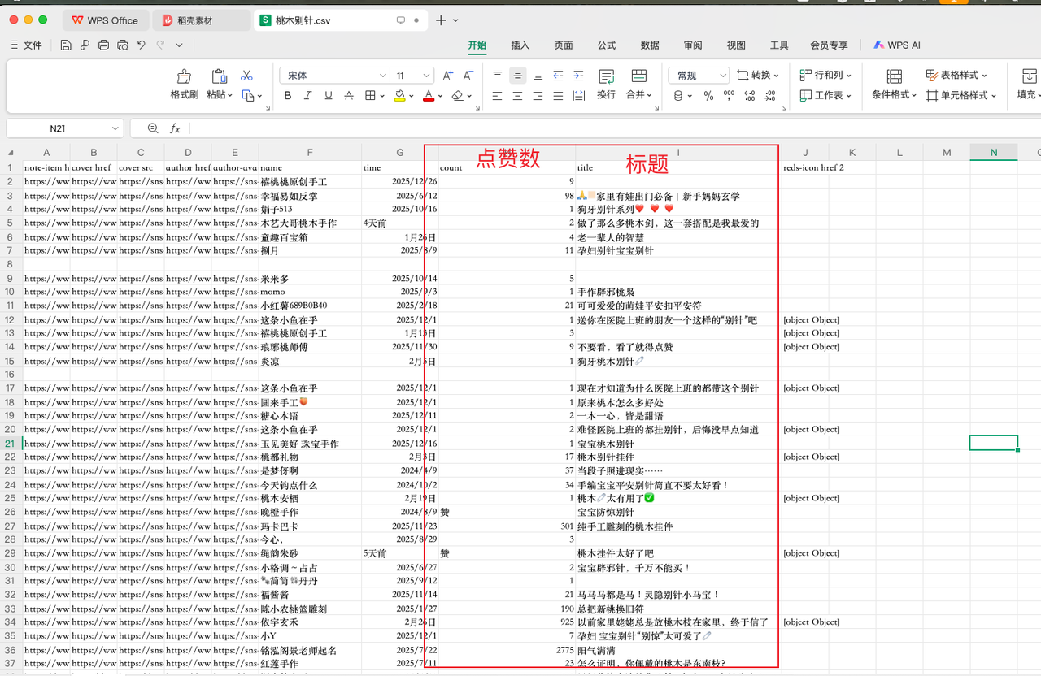Image resolution: width=1041 pixels, height=676 pixels.
Task: Click the 填充 fill button
Action: pos(1028,84)
